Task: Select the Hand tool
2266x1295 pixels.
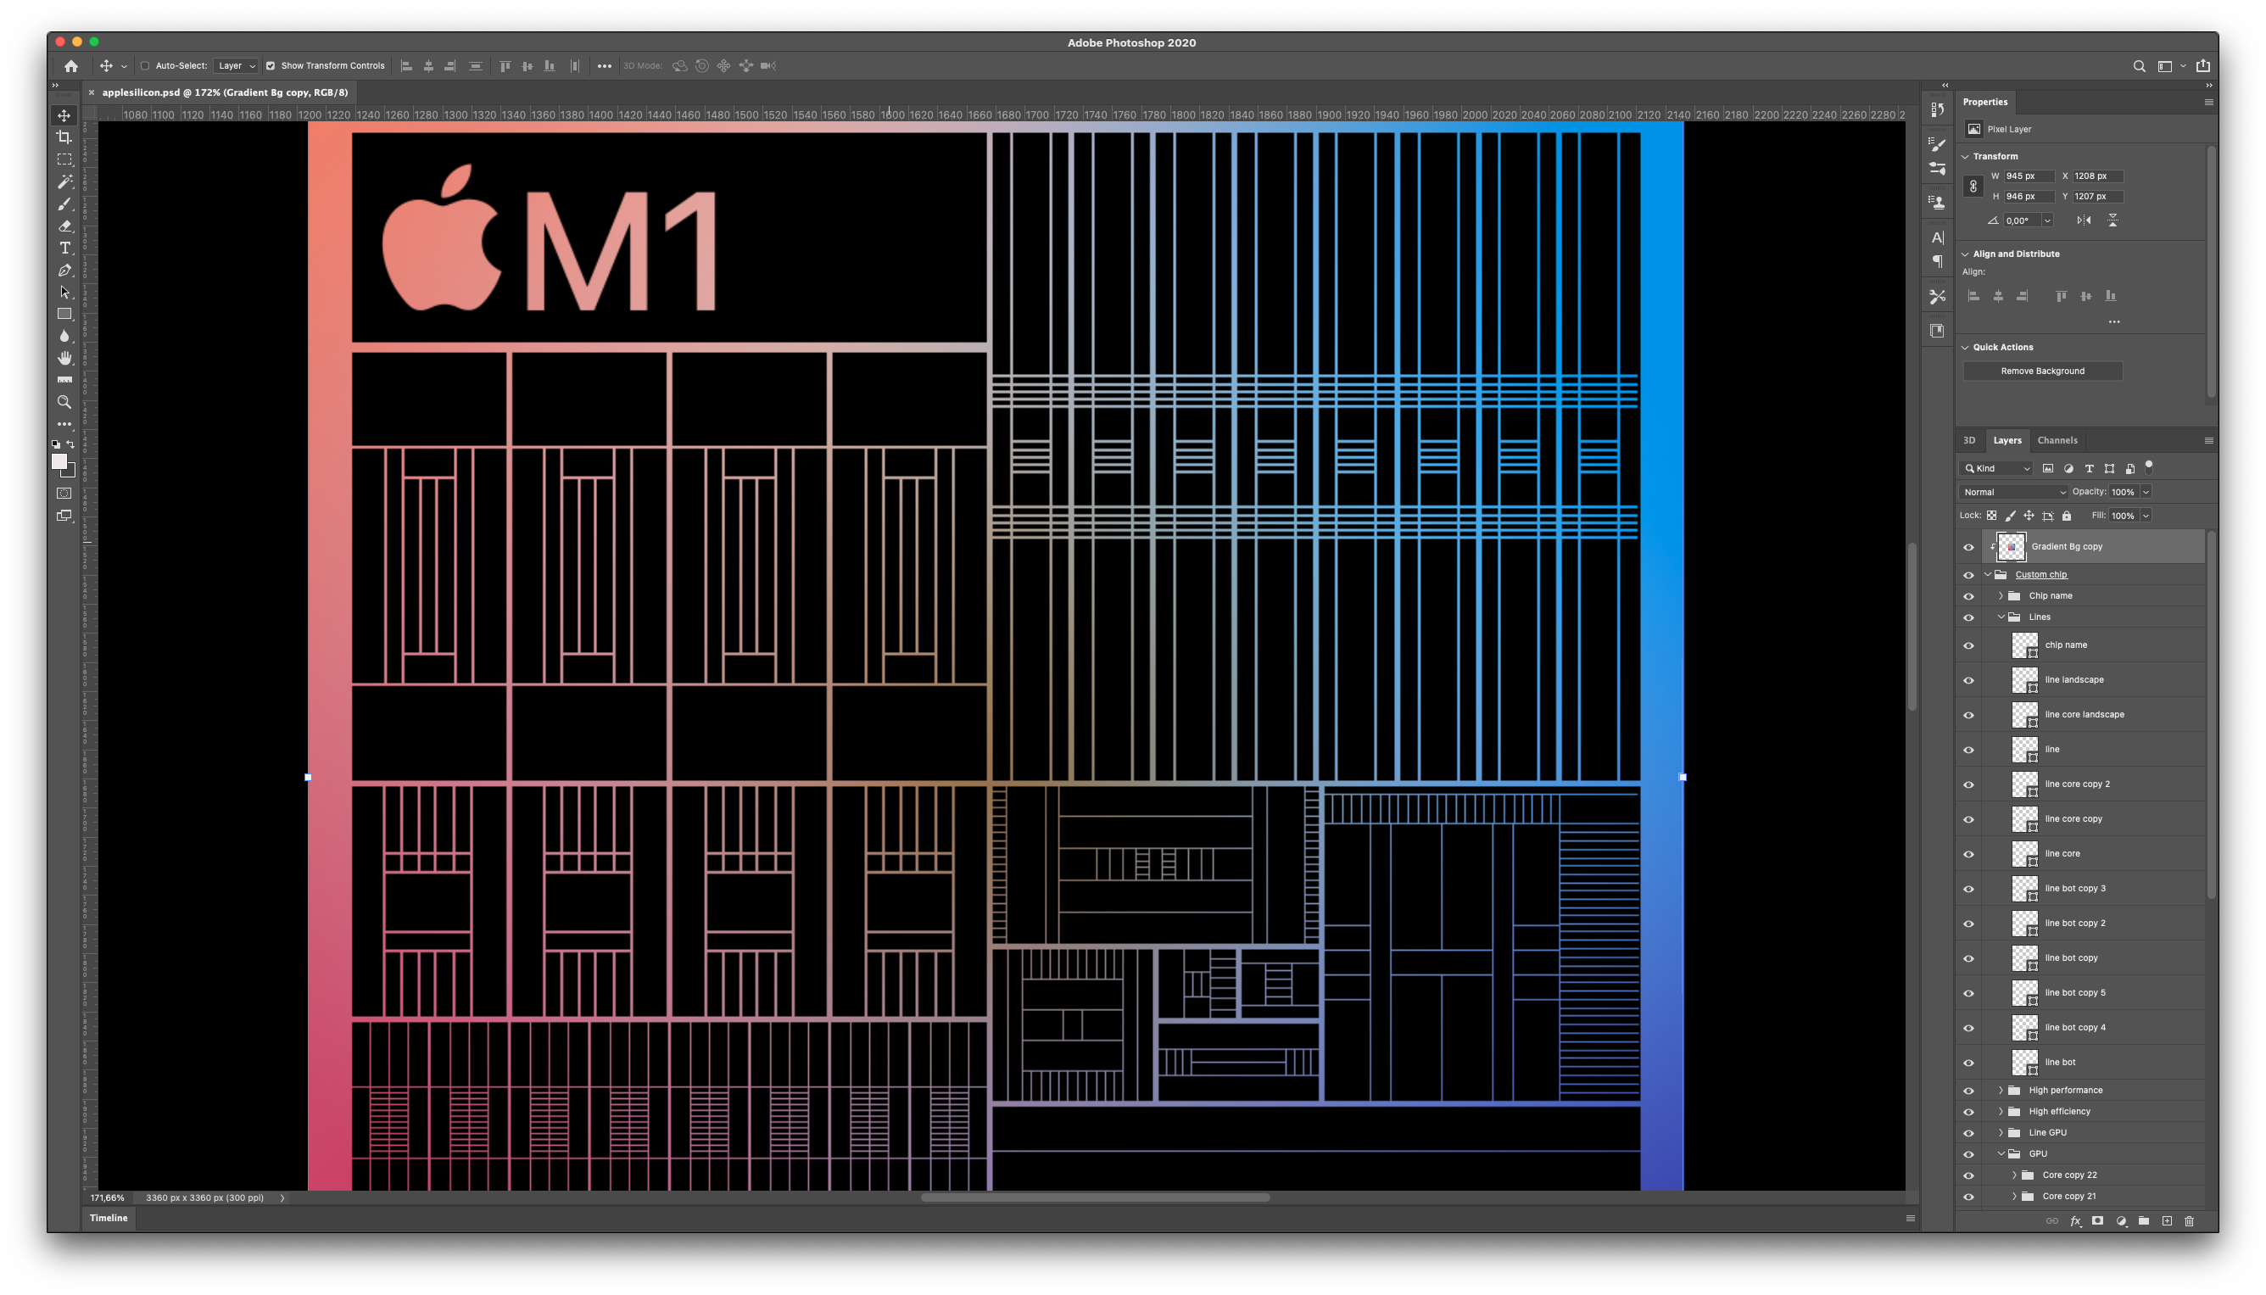Action: 65,358
